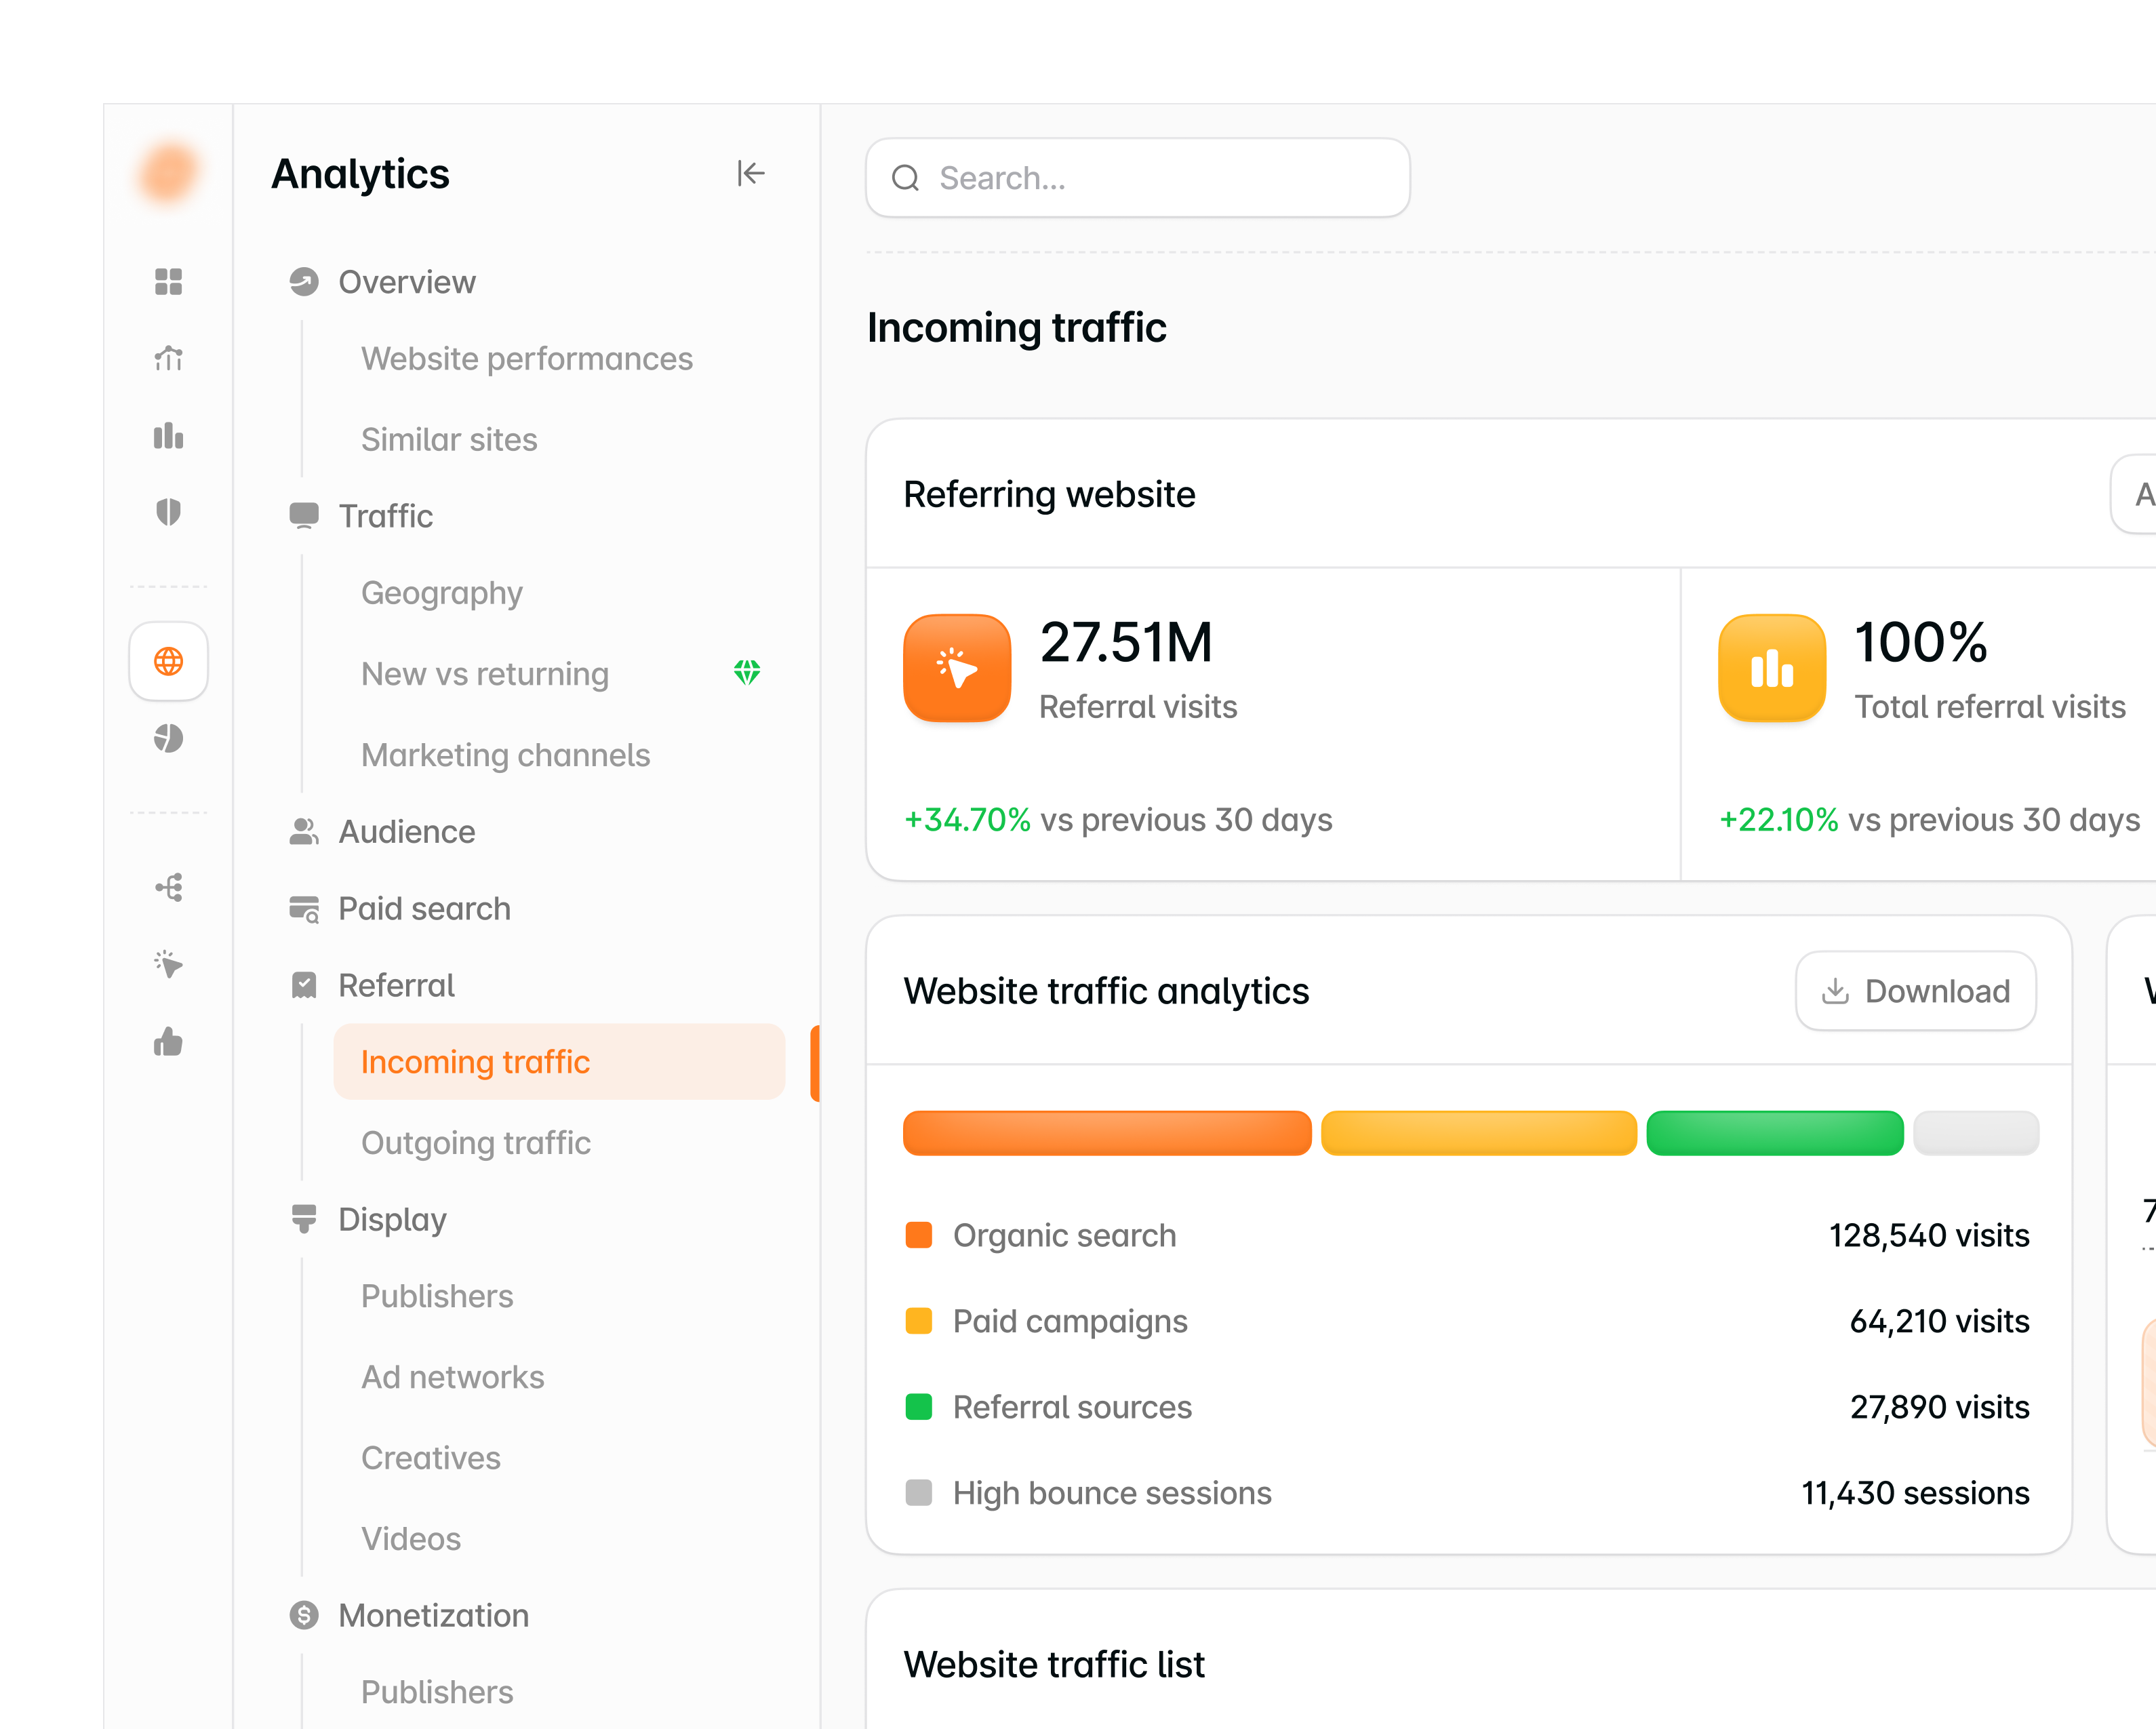Focus the Search input field
The width and height of the screenshot is (2156, 1729).
click(x=1138, y=178)
